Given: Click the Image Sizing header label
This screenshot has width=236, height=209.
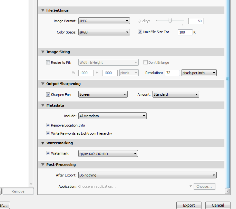Looking at the screenshot, I should click(x=58, y=52).
